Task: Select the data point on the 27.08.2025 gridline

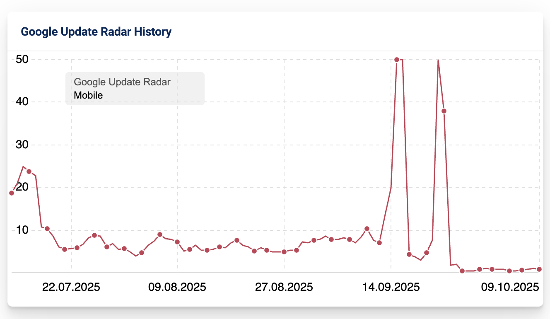Action: click(x=284, y=252)
